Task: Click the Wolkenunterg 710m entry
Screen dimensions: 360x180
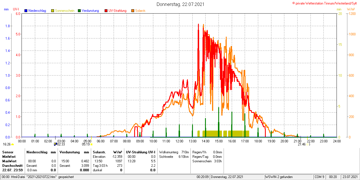Action: [x=174, y=152]
